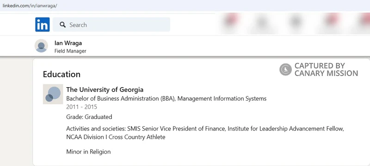Click the Education section heading
Viewport: 370px width, 166px height.
point(62,74)
